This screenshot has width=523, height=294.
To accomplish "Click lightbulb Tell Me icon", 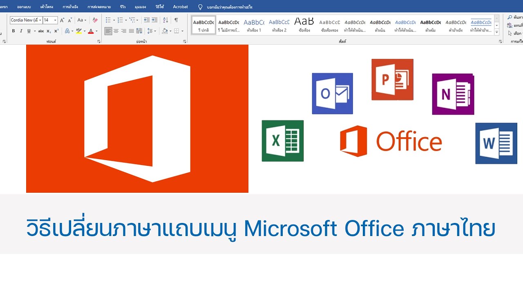I will pyautogui.click(x=200, y=7).
